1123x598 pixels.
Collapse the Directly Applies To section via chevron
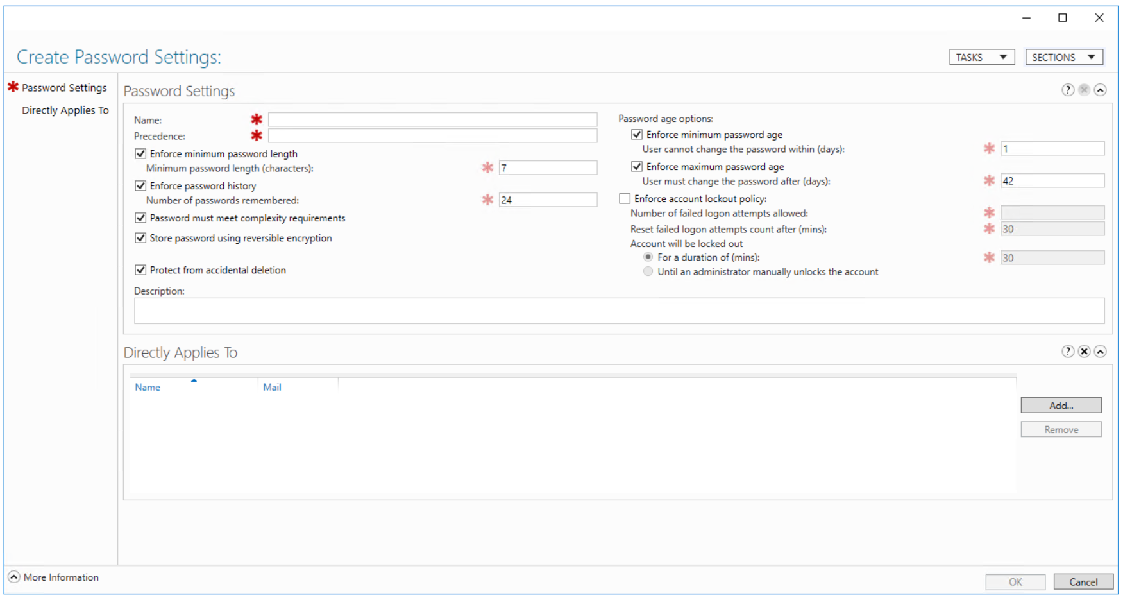pyautogui.click(x=1101, y=351)
